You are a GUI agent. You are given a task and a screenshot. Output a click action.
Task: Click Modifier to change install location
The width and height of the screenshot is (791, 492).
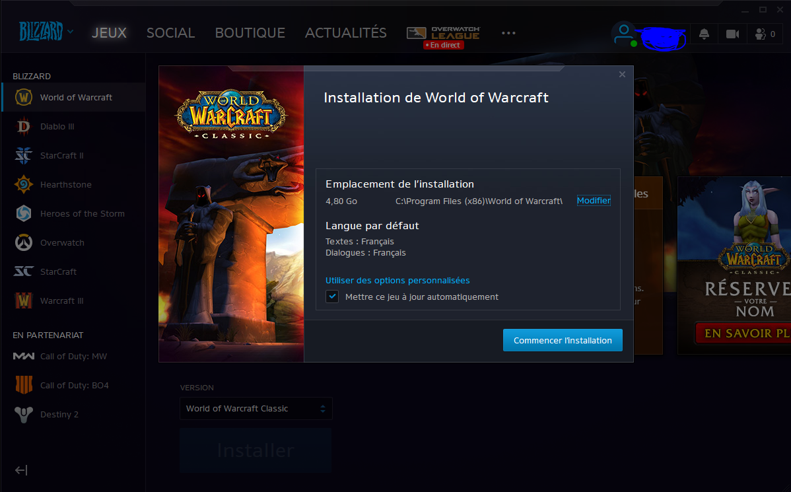coord(594,200)
